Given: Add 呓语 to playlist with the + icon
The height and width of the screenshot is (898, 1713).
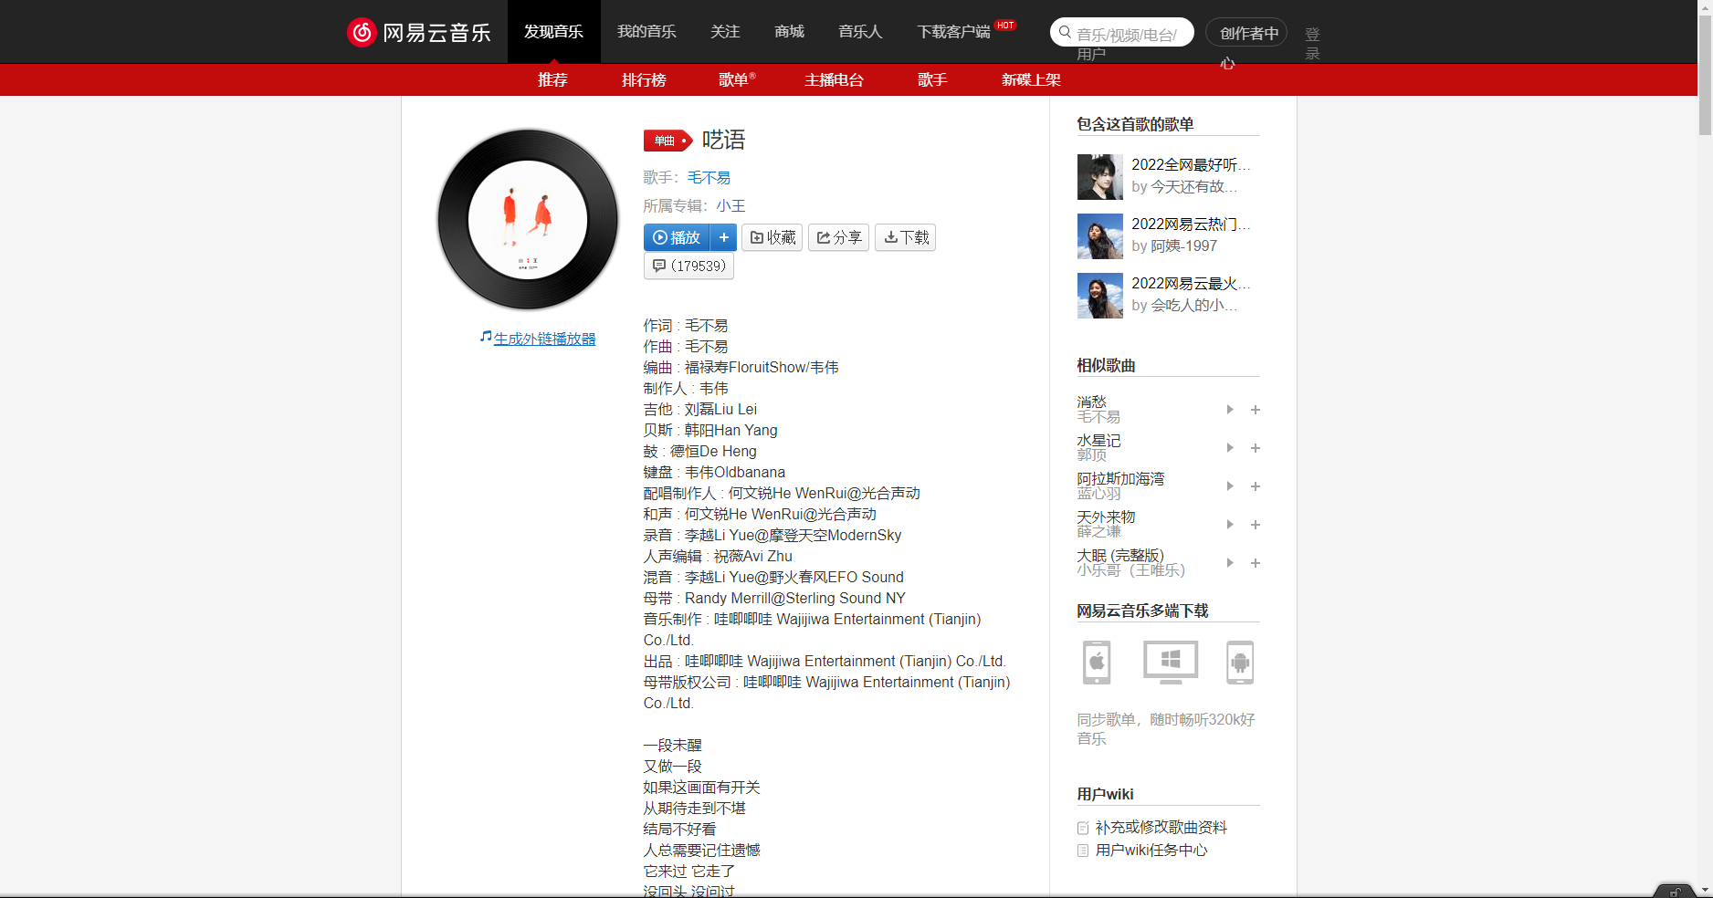Looking at the screenshot, I should click(723, 237).
